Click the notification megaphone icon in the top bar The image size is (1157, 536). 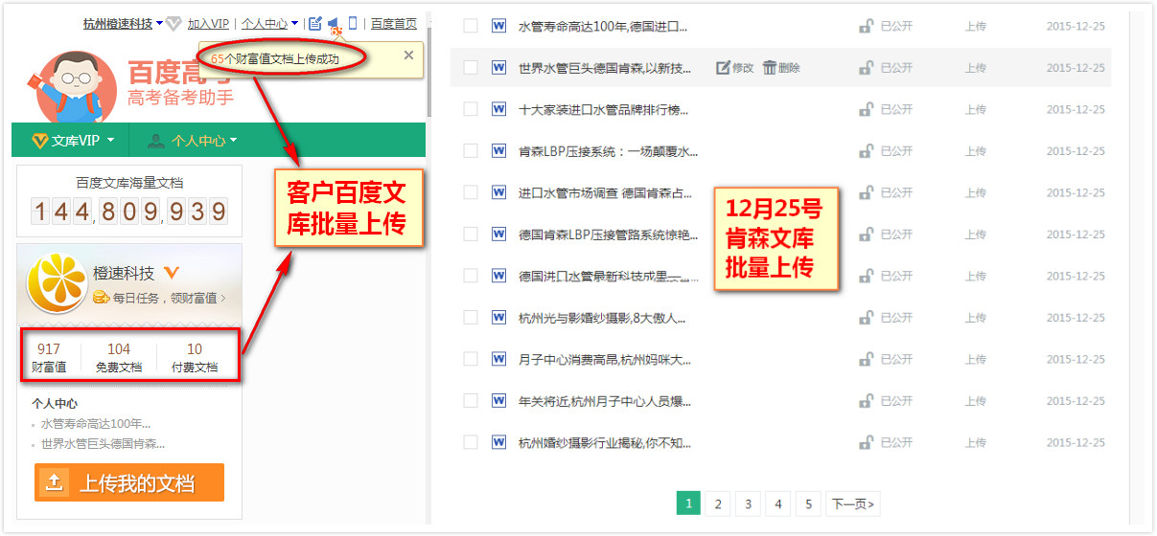coord(333,23)
